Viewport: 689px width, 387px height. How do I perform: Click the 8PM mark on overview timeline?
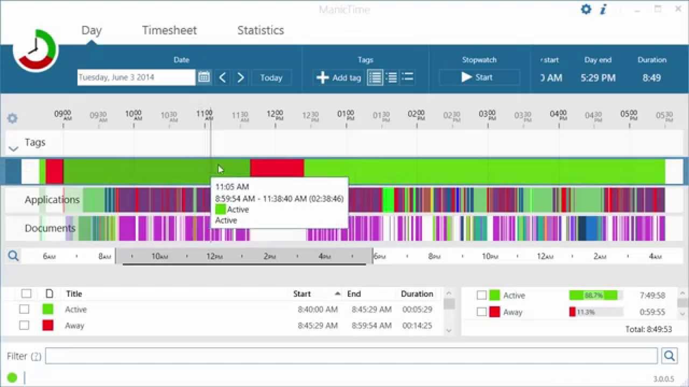coord(434,256)
